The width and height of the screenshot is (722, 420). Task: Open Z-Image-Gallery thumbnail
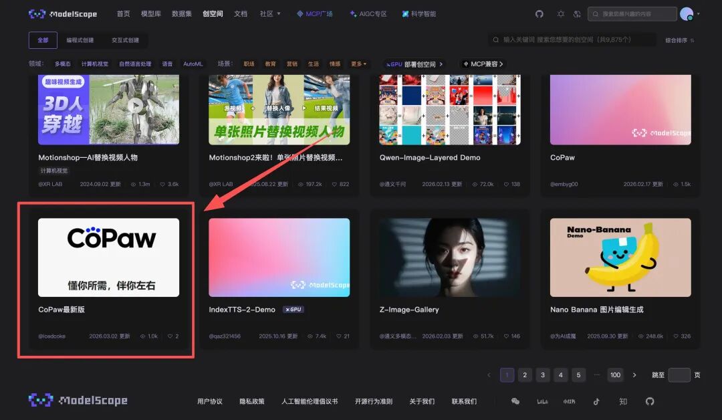pos(450,257)
